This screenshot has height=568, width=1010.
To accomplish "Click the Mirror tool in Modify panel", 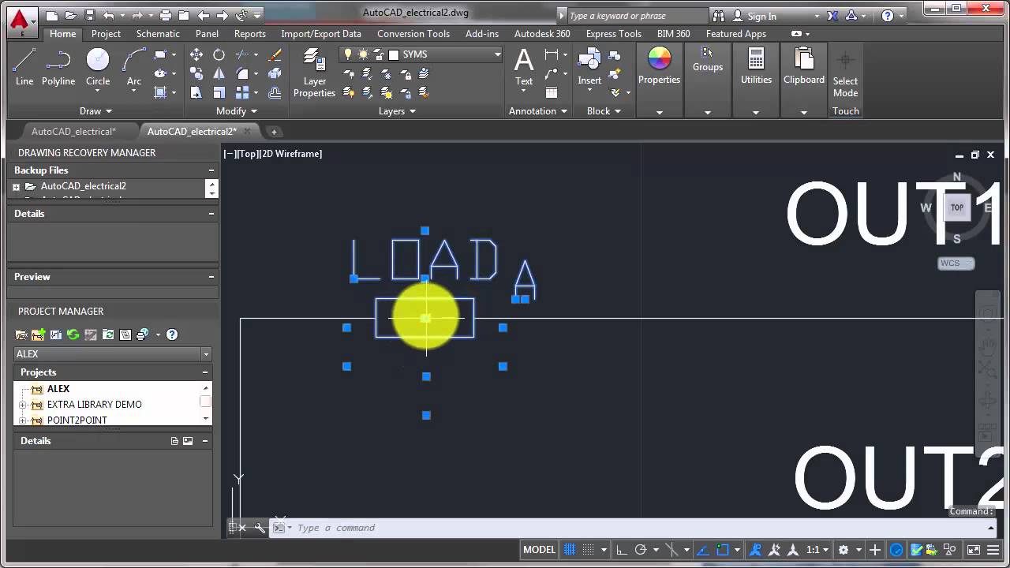I will point(219,73).
